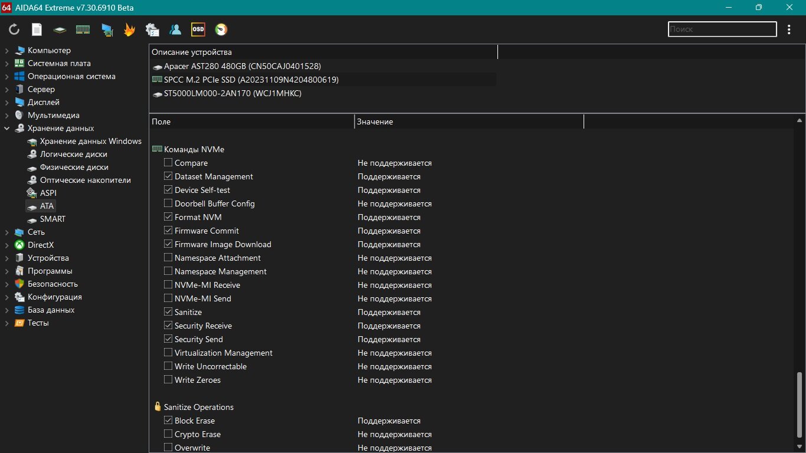Focus the Поиск search field
The height and width of the screenshot is (453, 806).
[x=722, y=29]
